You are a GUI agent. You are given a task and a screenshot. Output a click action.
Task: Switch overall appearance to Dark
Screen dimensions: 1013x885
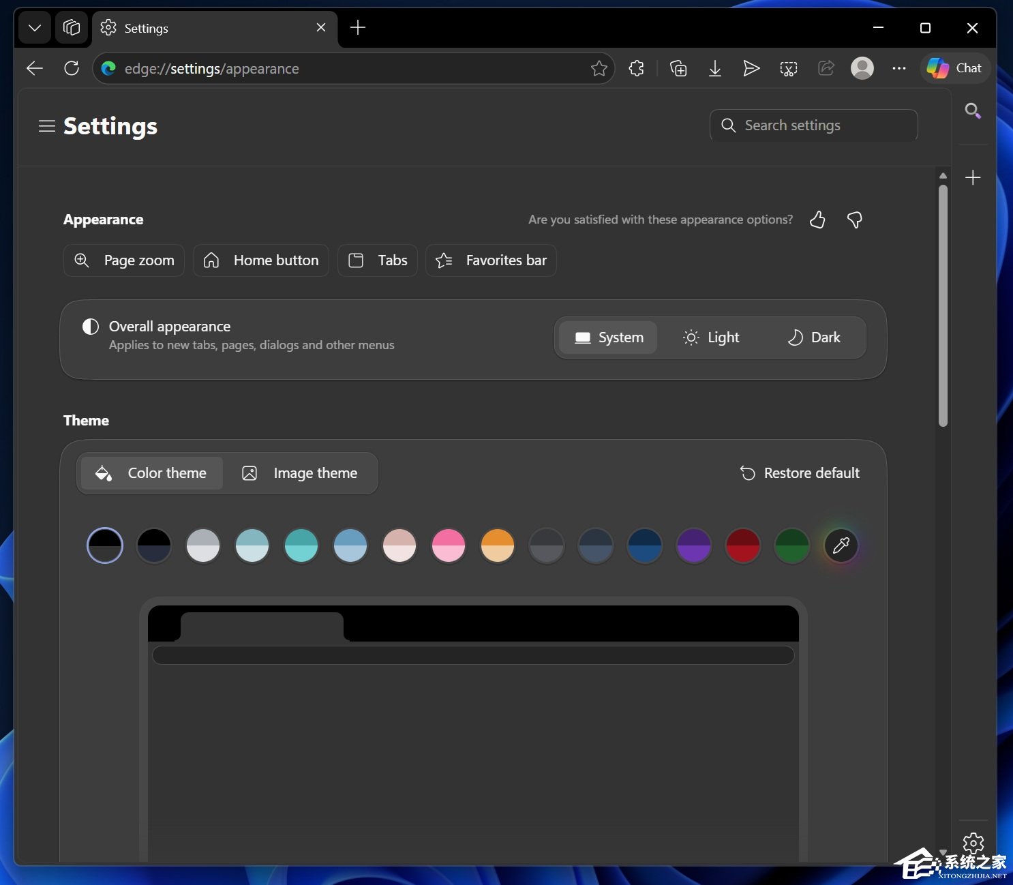point(813,337)
